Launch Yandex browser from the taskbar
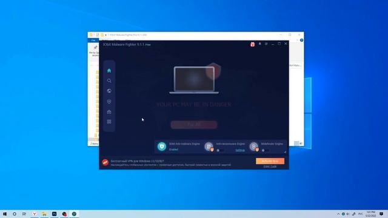Image resolution: width=388 pixels, height=218 pixels. (x=35, y=214)
